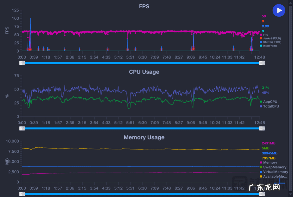Click the vertical scrollbar on right edge
This screenshot has height=197, width=293.
click(291, 98)
